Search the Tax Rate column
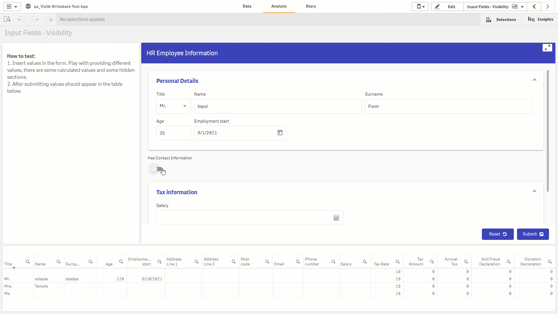Image resolution: width=558 pixels, height=314 pixels. click(x=398, y=262)
